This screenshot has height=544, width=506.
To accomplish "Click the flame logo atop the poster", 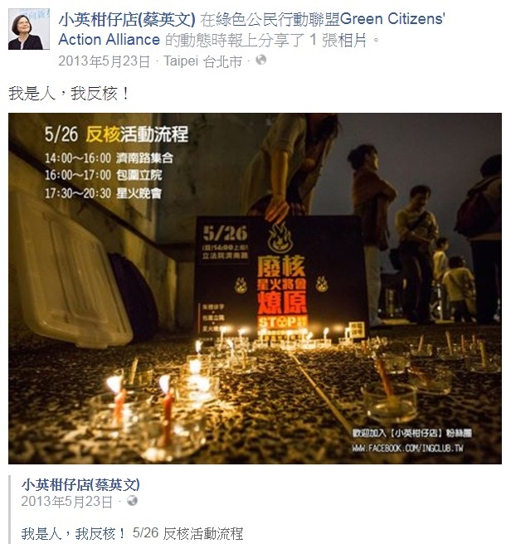I will [x=280, y=238].
